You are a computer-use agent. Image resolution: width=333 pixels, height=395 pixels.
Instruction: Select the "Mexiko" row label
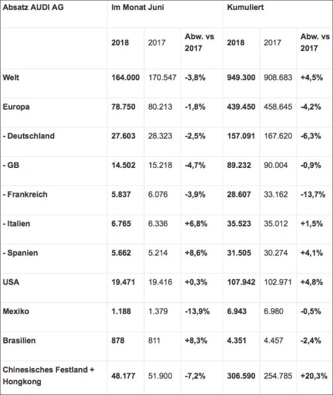pos(16,311)
